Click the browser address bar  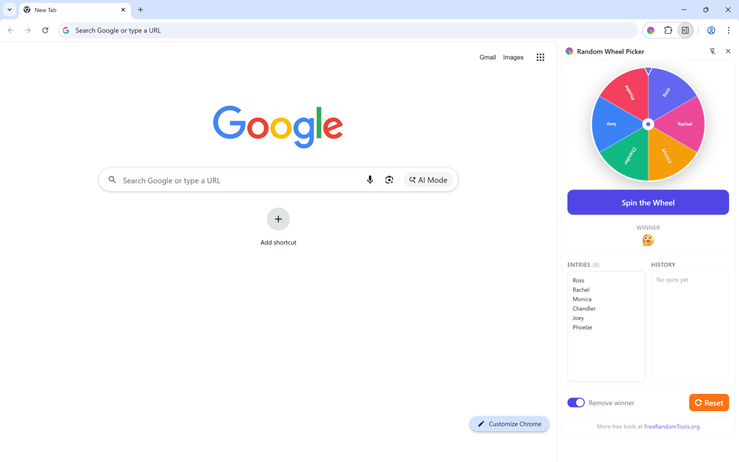point(348,31)
